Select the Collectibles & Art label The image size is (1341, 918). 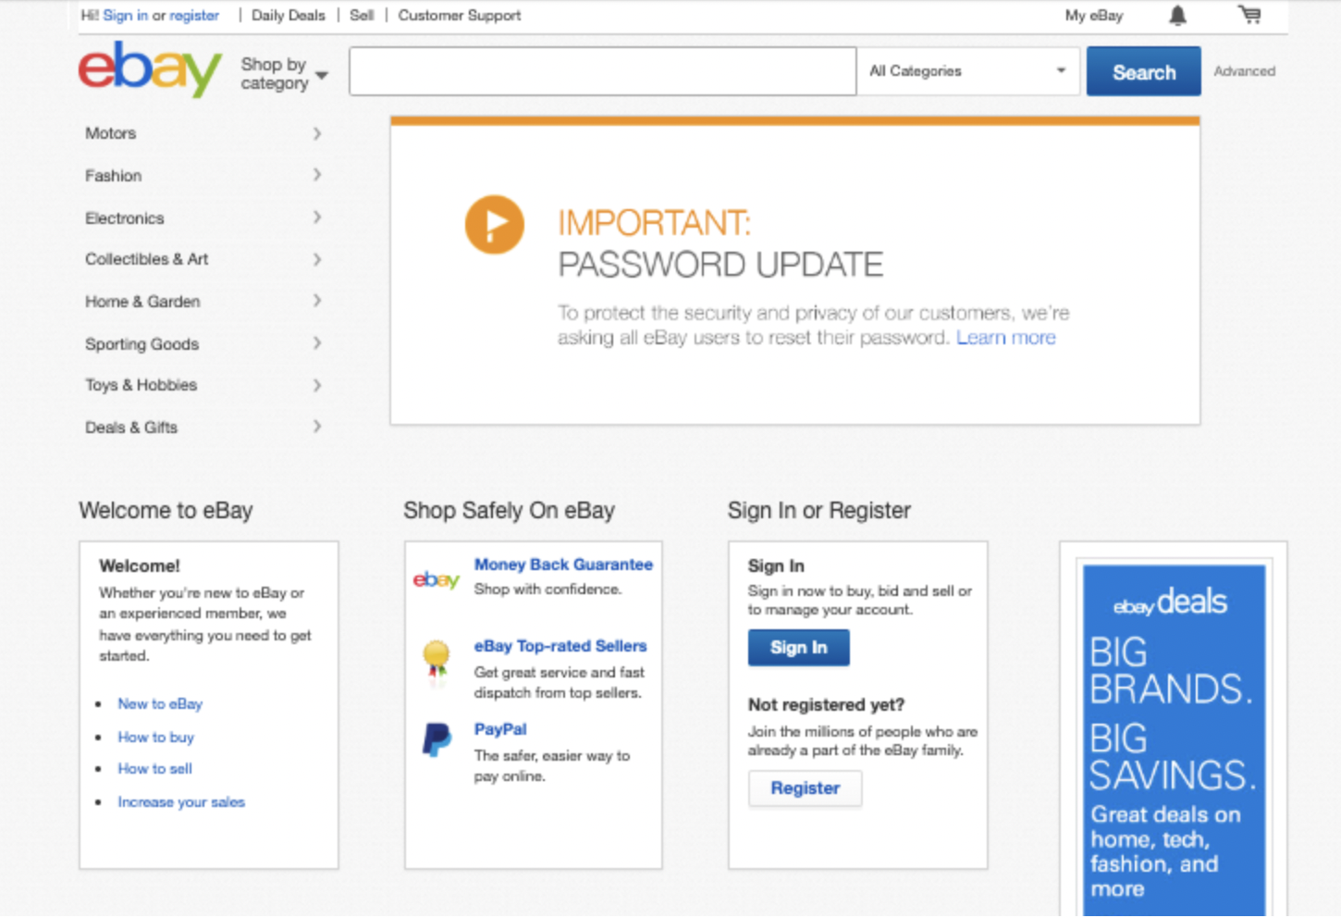[147, 259]
